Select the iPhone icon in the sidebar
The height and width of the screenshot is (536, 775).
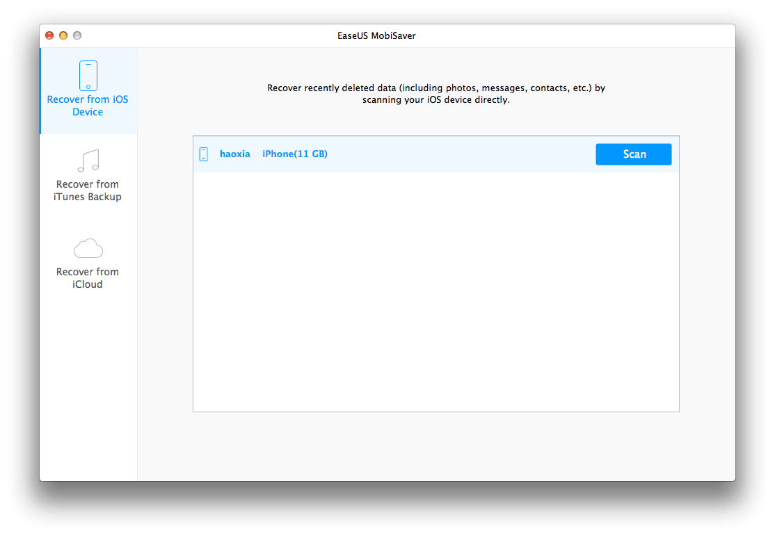coord(88,76)
